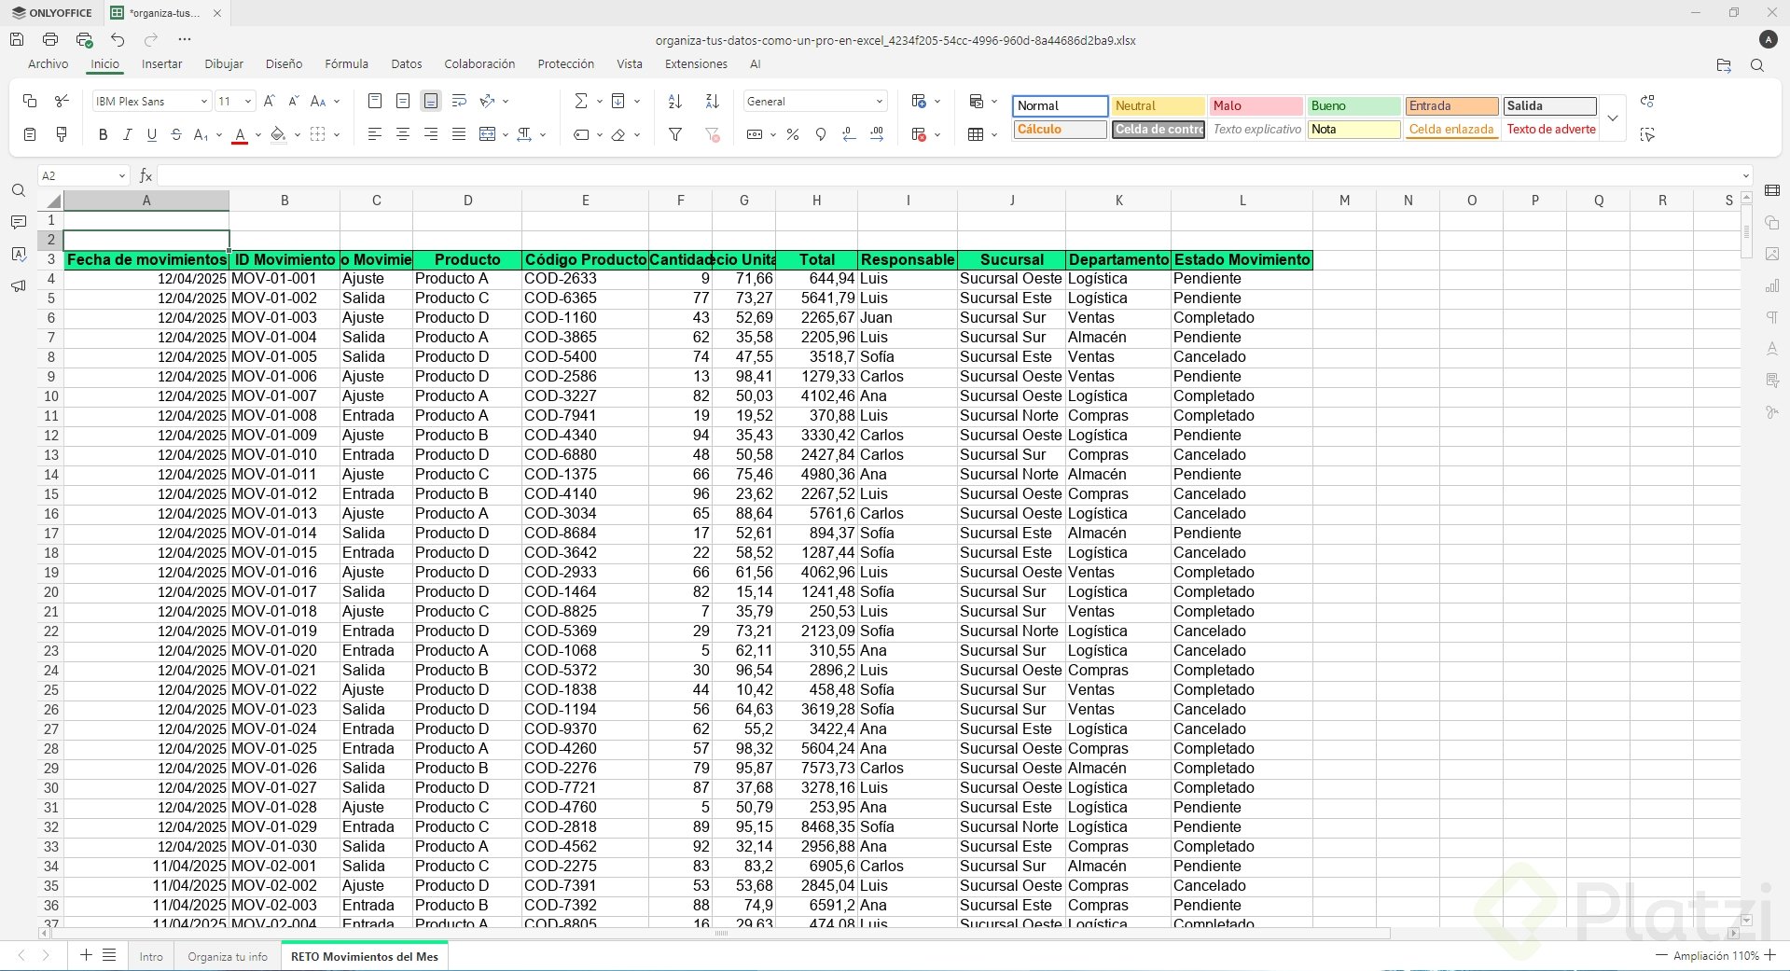Activate the Copy Style paintbrush tool
This screenshot has height=971, width=1790.
pos(62,134)
